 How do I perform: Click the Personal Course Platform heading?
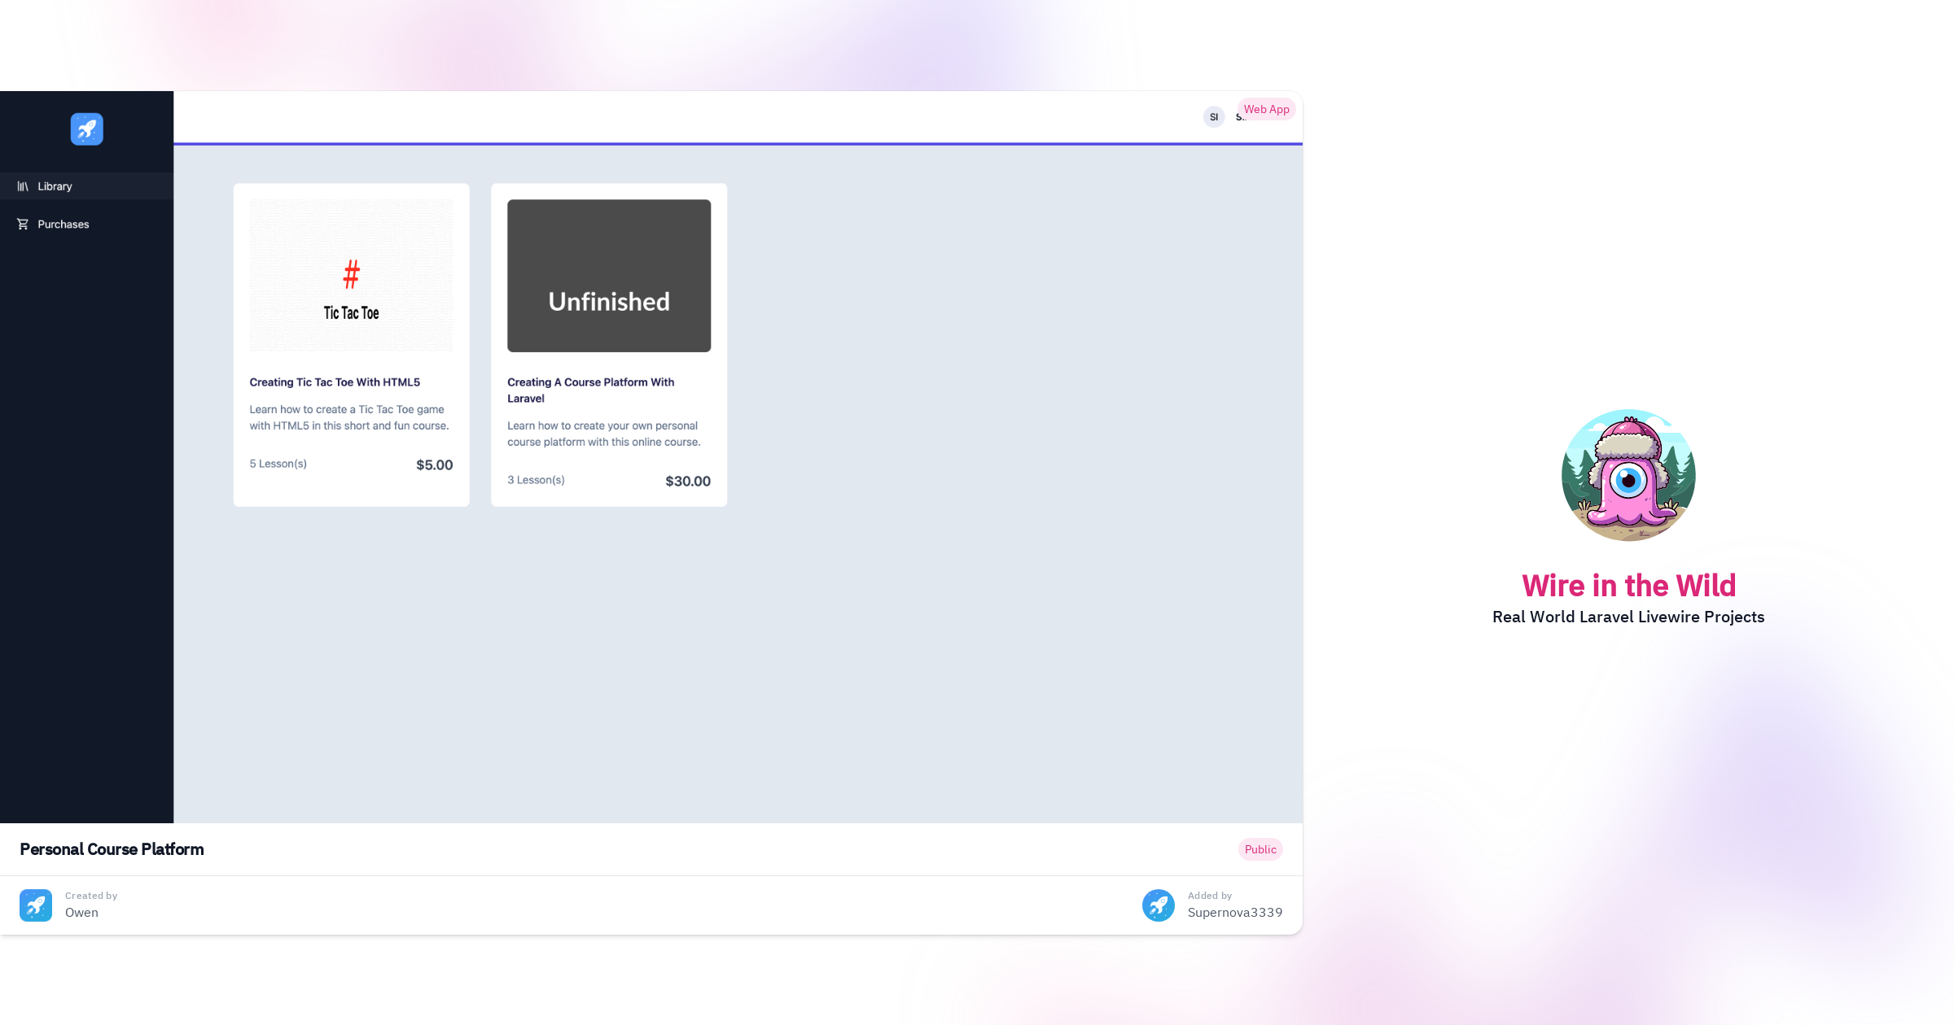point(112,849)
